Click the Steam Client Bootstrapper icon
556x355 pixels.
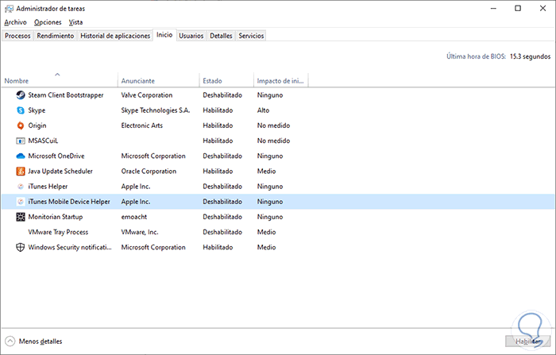(21, 95)
